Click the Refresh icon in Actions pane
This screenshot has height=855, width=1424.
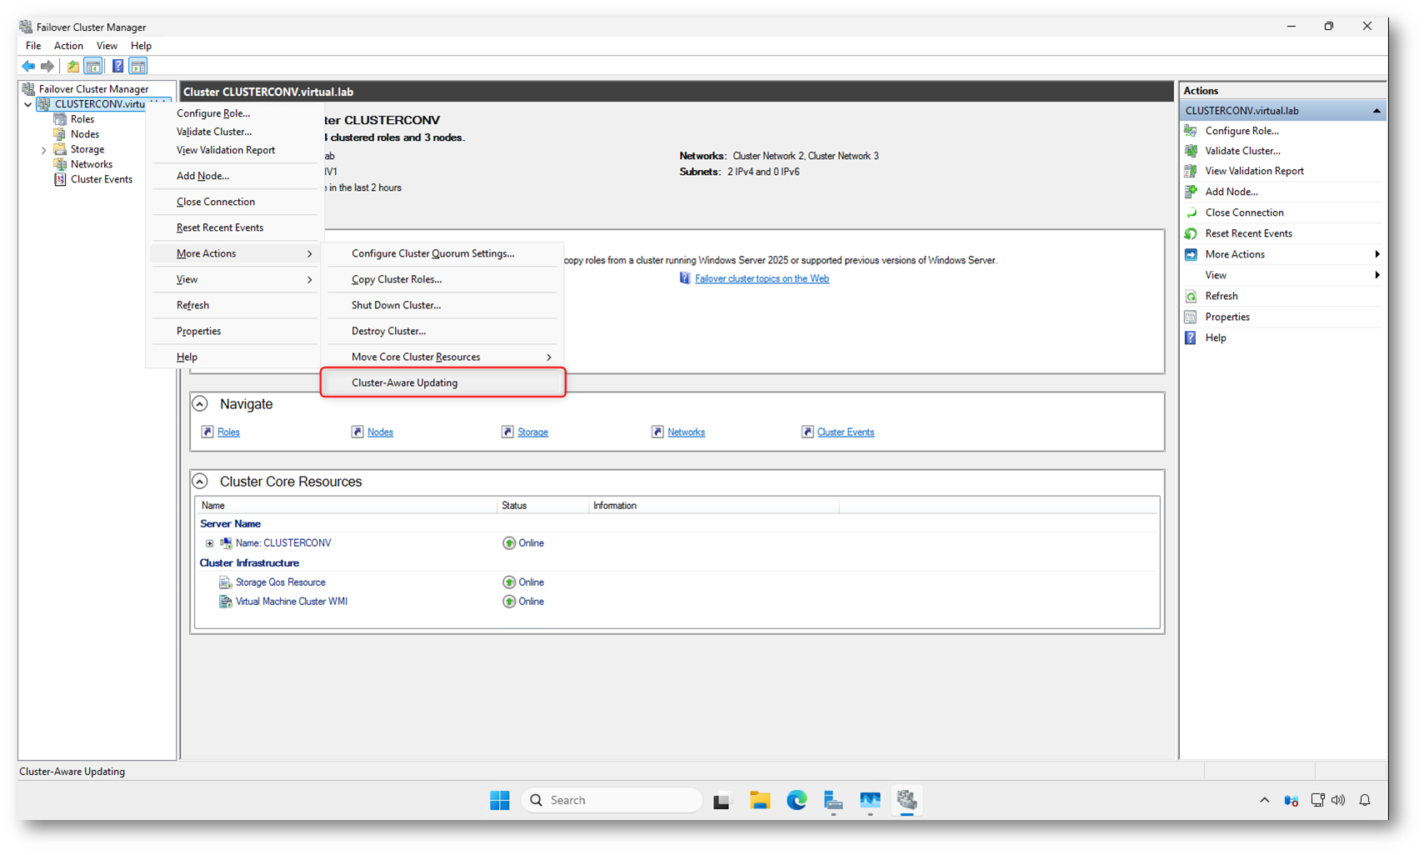(x=1191, y=296)
